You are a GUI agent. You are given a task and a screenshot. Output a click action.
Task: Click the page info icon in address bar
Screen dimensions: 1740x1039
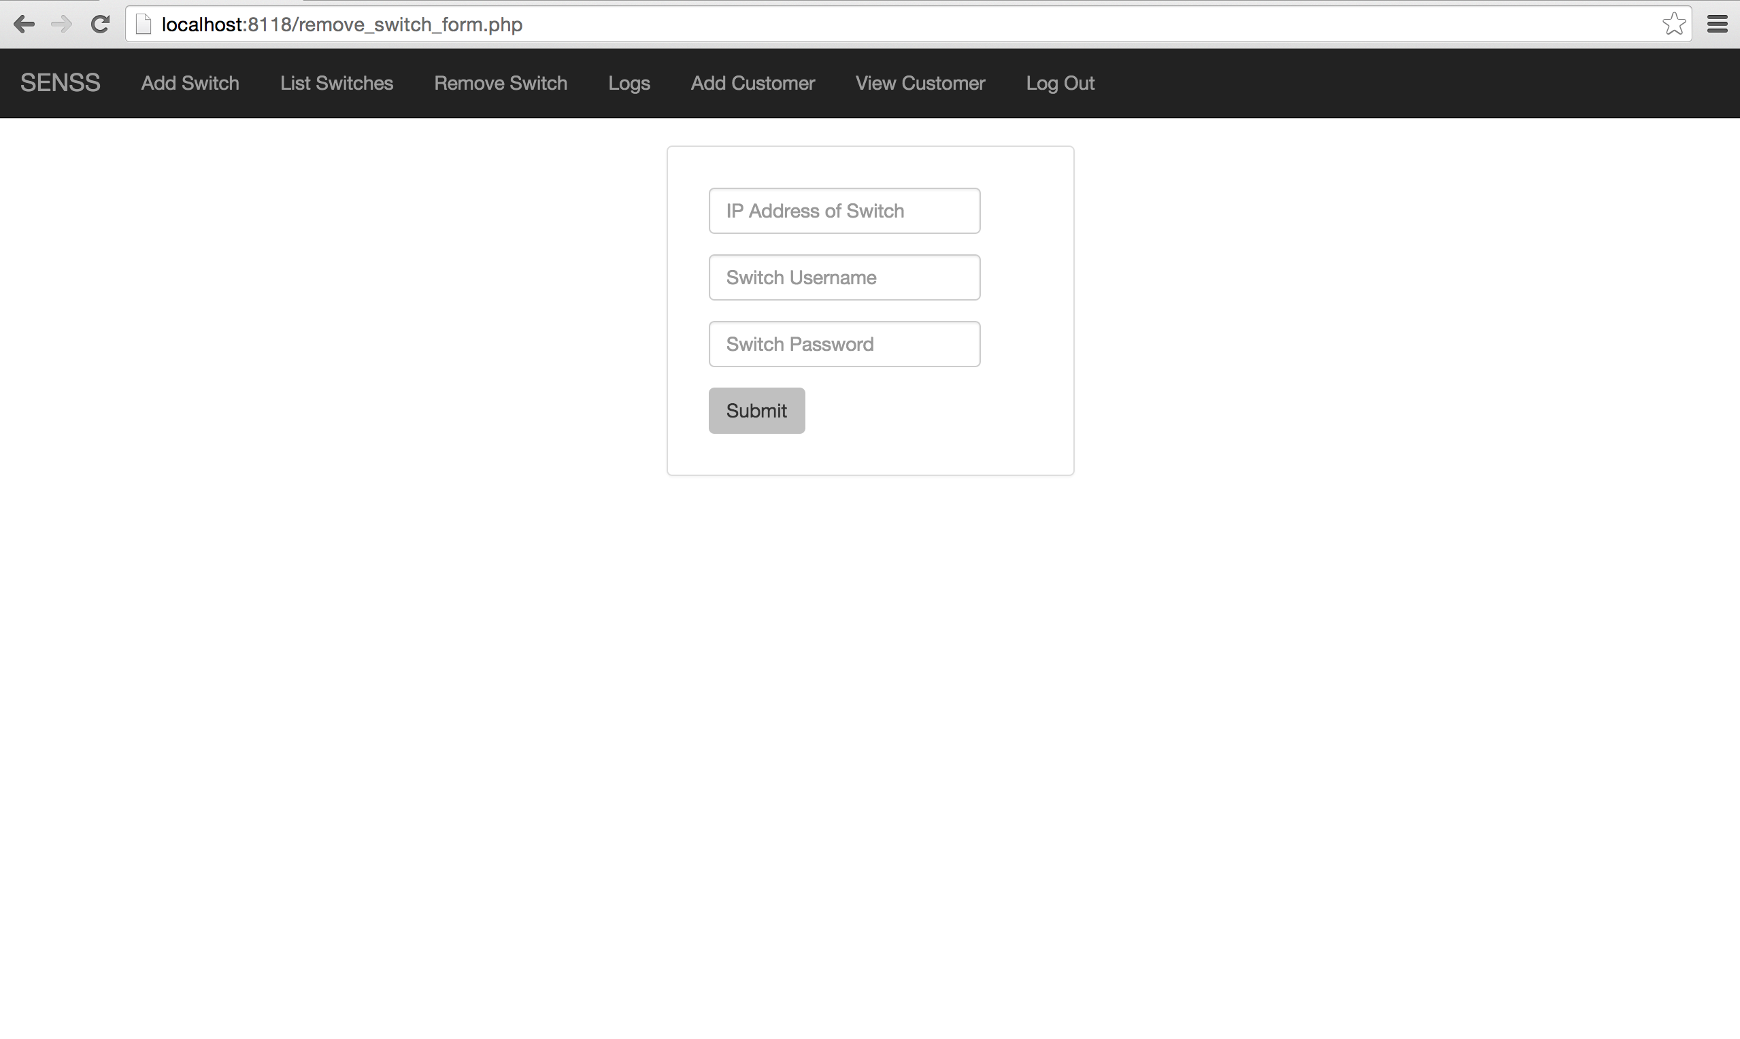coord(144,24)
